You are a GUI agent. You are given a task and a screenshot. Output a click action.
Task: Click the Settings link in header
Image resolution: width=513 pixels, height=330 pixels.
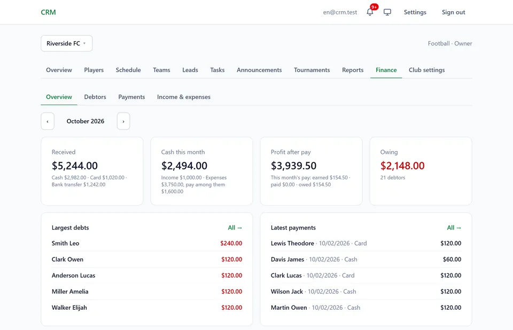(x=415, y=12)
